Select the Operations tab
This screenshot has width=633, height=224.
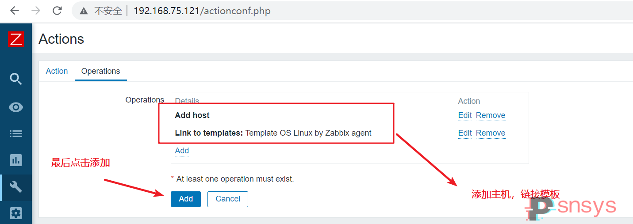101,71
